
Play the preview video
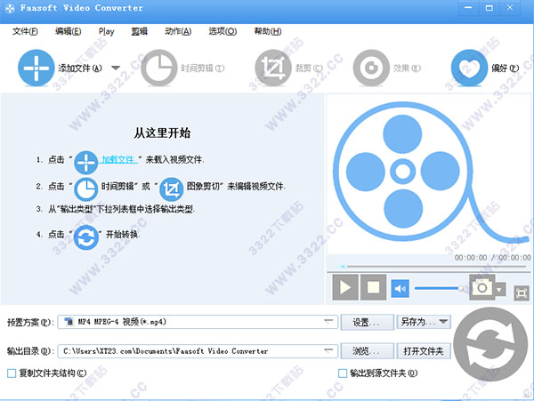(x=345, y=287)
